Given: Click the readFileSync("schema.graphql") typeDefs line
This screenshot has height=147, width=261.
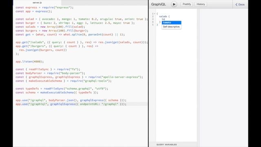Looking at the screenshot, I should coord(62,89).
